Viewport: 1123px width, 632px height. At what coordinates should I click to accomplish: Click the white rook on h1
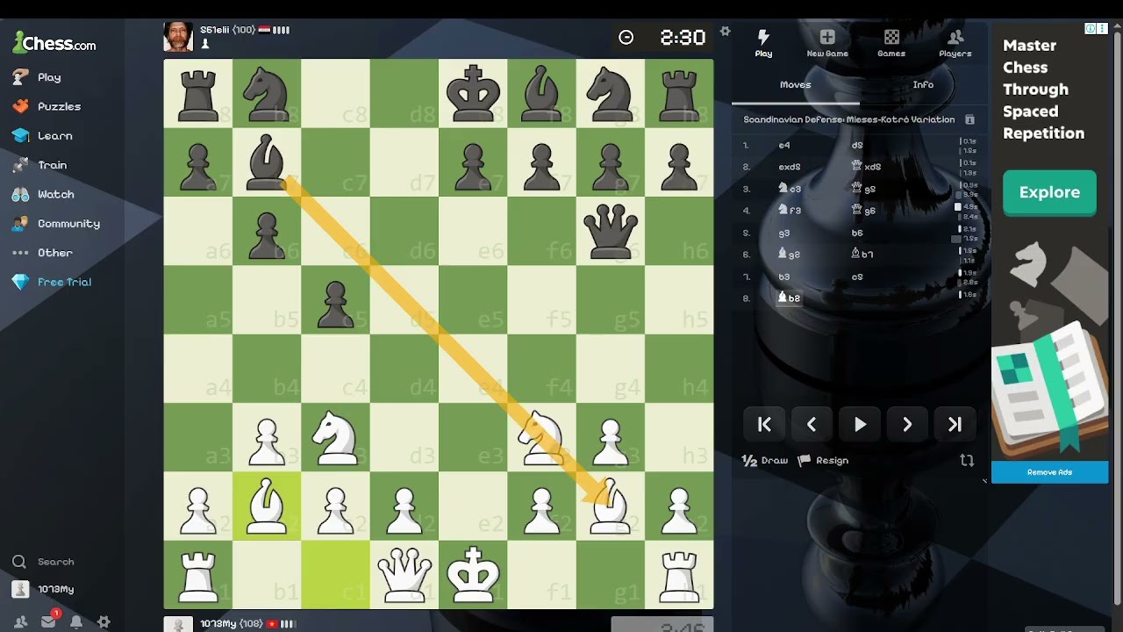(x=679, y=575)
